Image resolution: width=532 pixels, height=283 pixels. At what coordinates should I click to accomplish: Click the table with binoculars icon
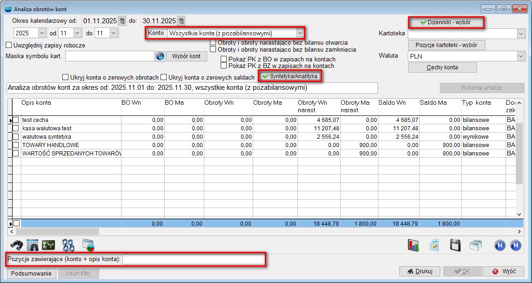(32, 245)
